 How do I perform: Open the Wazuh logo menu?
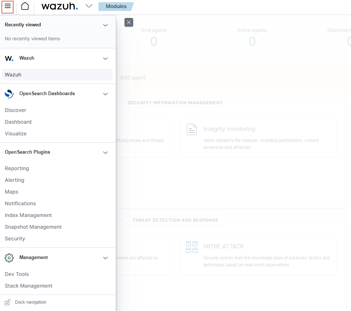60,6
